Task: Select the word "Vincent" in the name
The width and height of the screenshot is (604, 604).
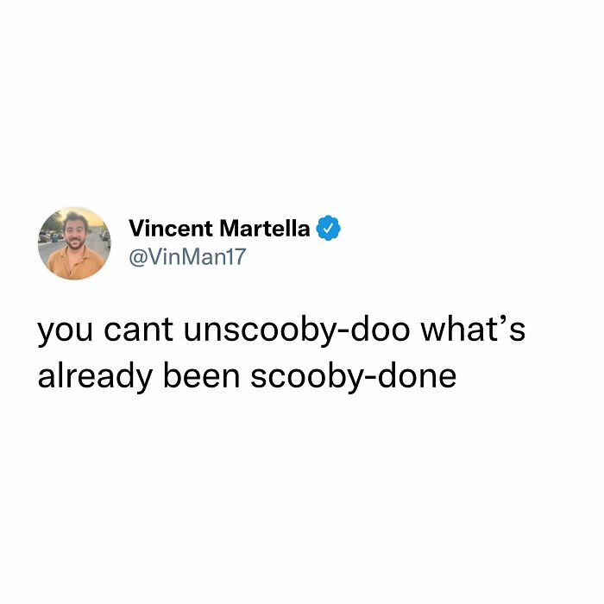Action: coord(171,229)
